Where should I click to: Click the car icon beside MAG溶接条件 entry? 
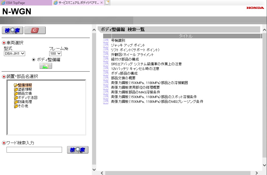106,93
